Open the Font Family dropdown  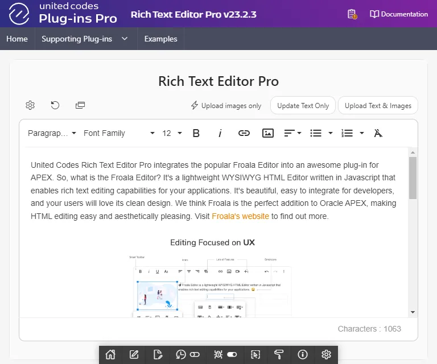pyautogui.click(x=119, y=133)
